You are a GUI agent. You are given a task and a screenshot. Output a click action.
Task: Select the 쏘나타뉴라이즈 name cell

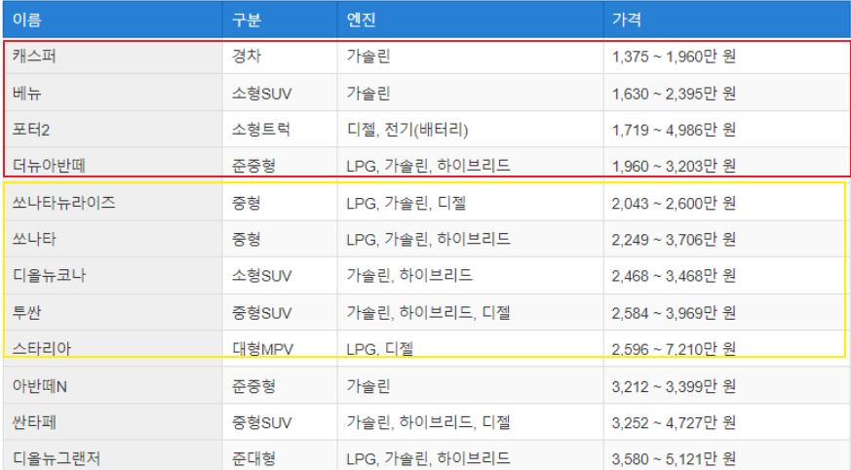[113, 203]
